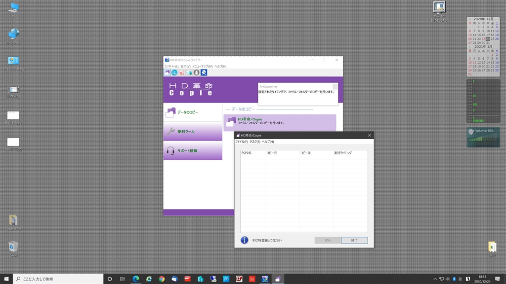Open 表示(V) menu in launcher window

(x=185, y=67)
